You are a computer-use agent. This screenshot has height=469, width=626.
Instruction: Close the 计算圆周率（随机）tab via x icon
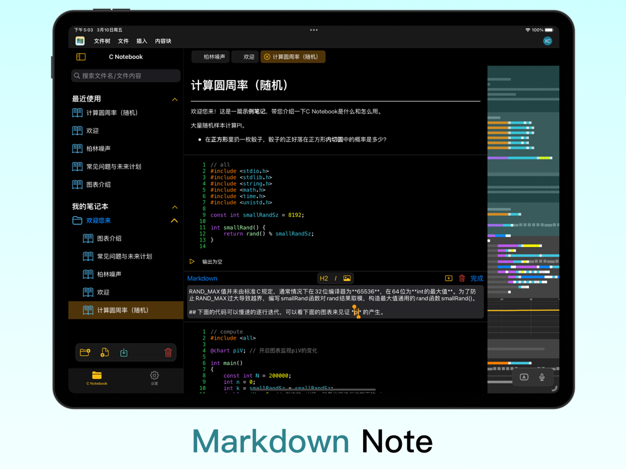267,57
